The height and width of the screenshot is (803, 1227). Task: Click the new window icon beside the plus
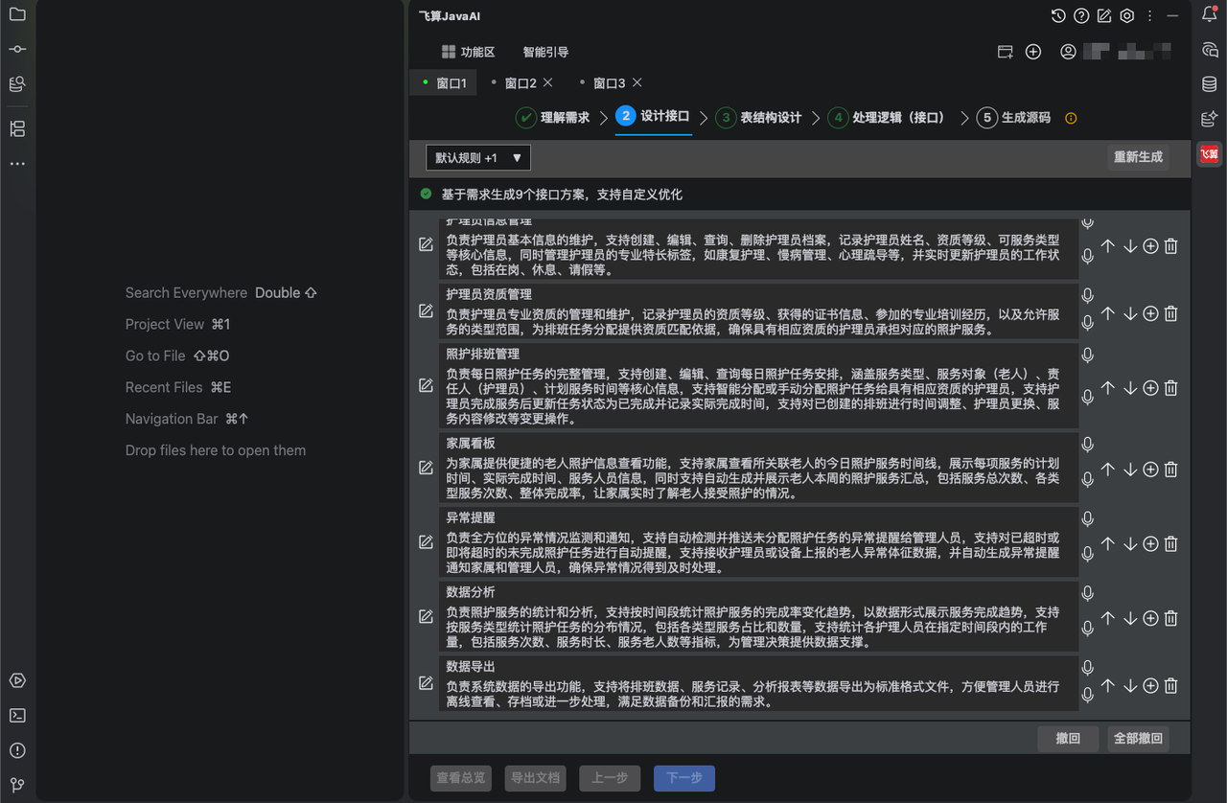tap(1006, 52)
